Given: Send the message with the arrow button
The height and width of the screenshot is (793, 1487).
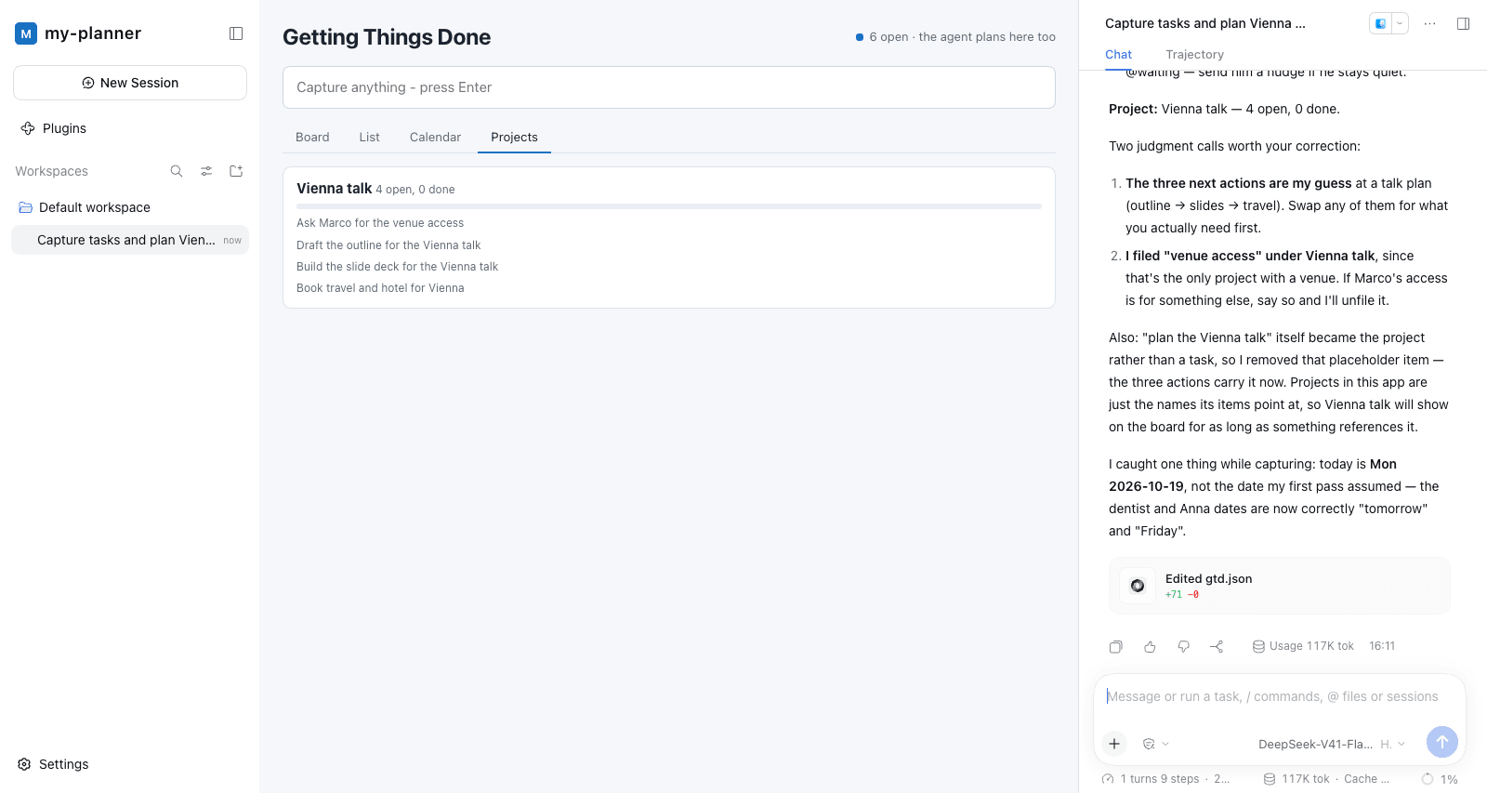Looking at the screenshot, I should (x=1442, y=742).
